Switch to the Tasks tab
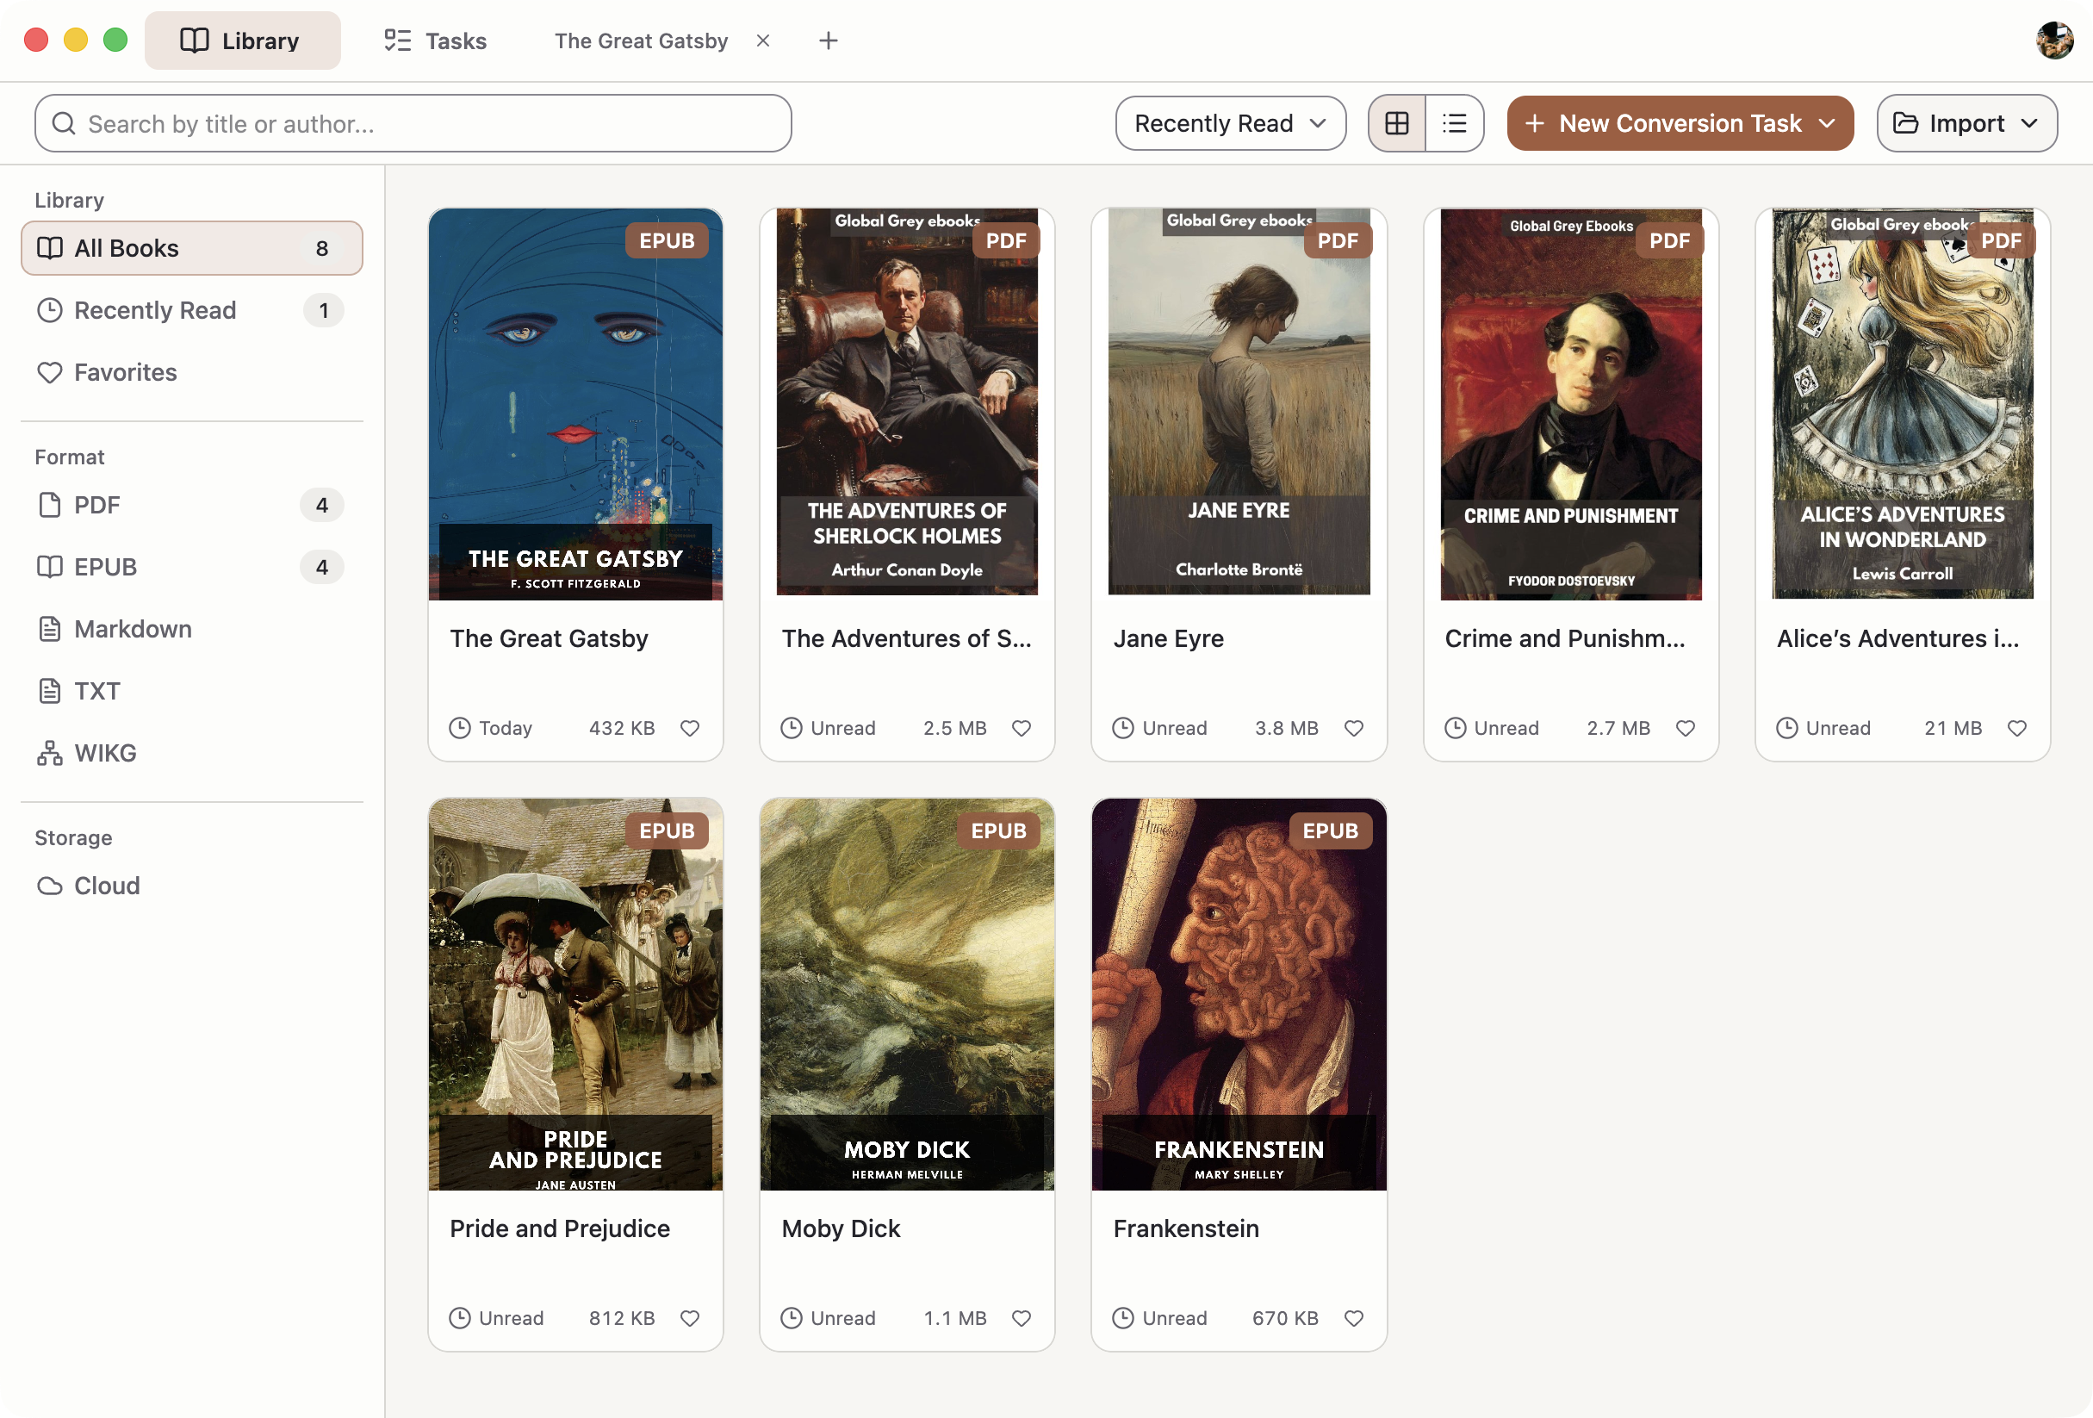Image resolution: width=2093 pixels, height=1418 pixels. pos(436,40)
